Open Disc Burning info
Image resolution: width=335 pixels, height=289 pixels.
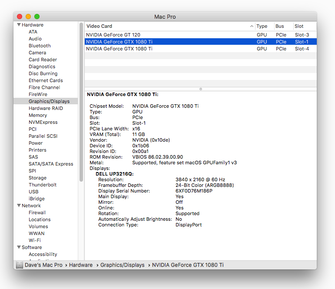(x=43, y=73)
